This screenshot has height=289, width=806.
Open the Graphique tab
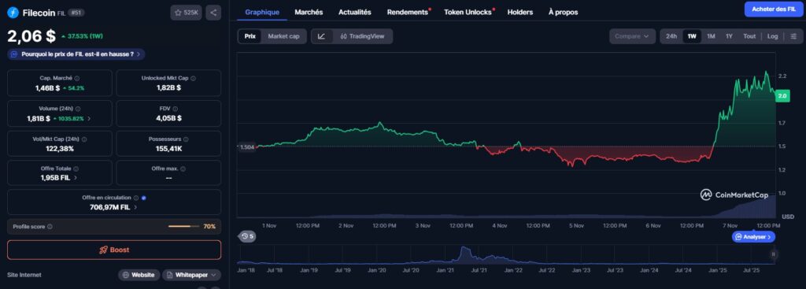tap(262, 12)
